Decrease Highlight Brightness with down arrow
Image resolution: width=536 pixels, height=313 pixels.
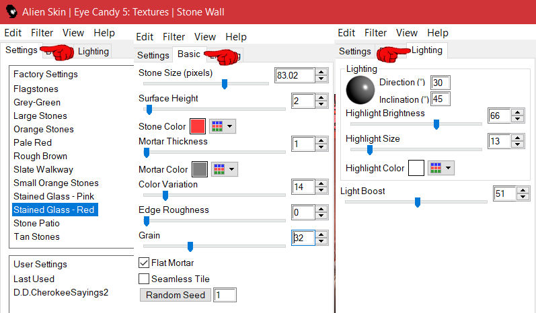click(x=518, y=119)
